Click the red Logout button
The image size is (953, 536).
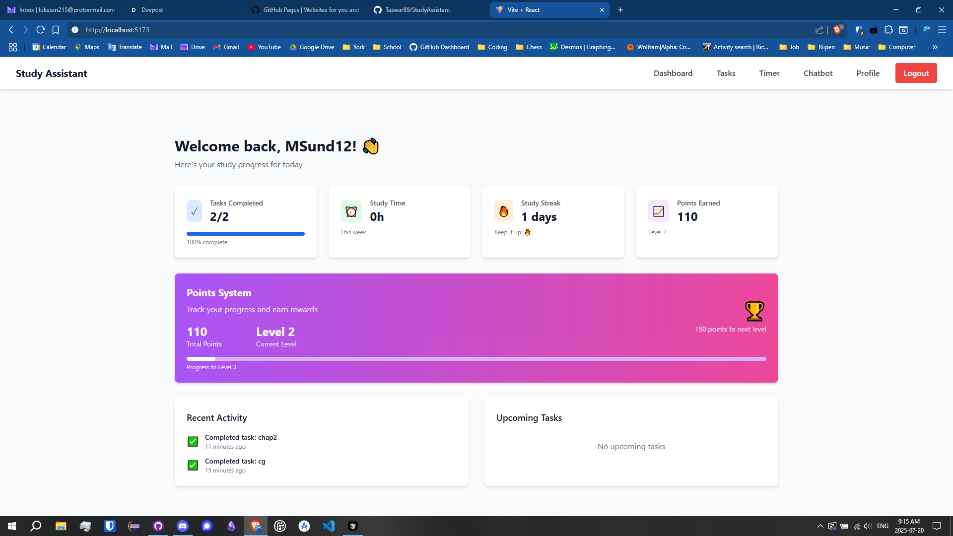[916, 73]
